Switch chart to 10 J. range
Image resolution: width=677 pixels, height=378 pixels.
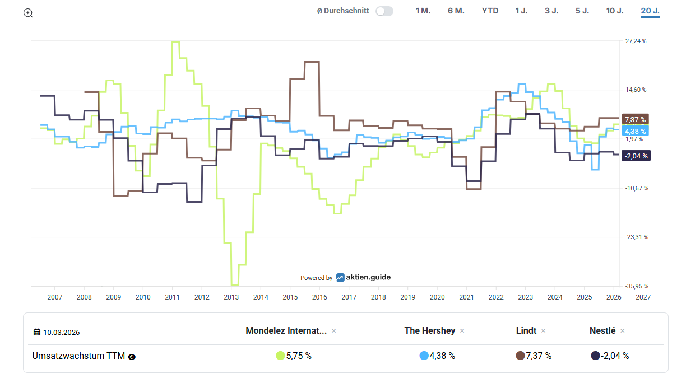tap(615, 11)
